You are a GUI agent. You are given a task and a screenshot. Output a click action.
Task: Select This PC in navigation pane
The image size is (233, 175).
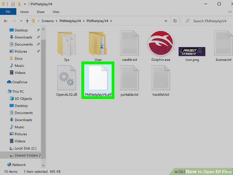coord(18,92)
